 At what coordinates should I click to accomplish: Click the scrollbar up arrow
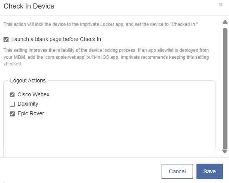tap(225, 22)
